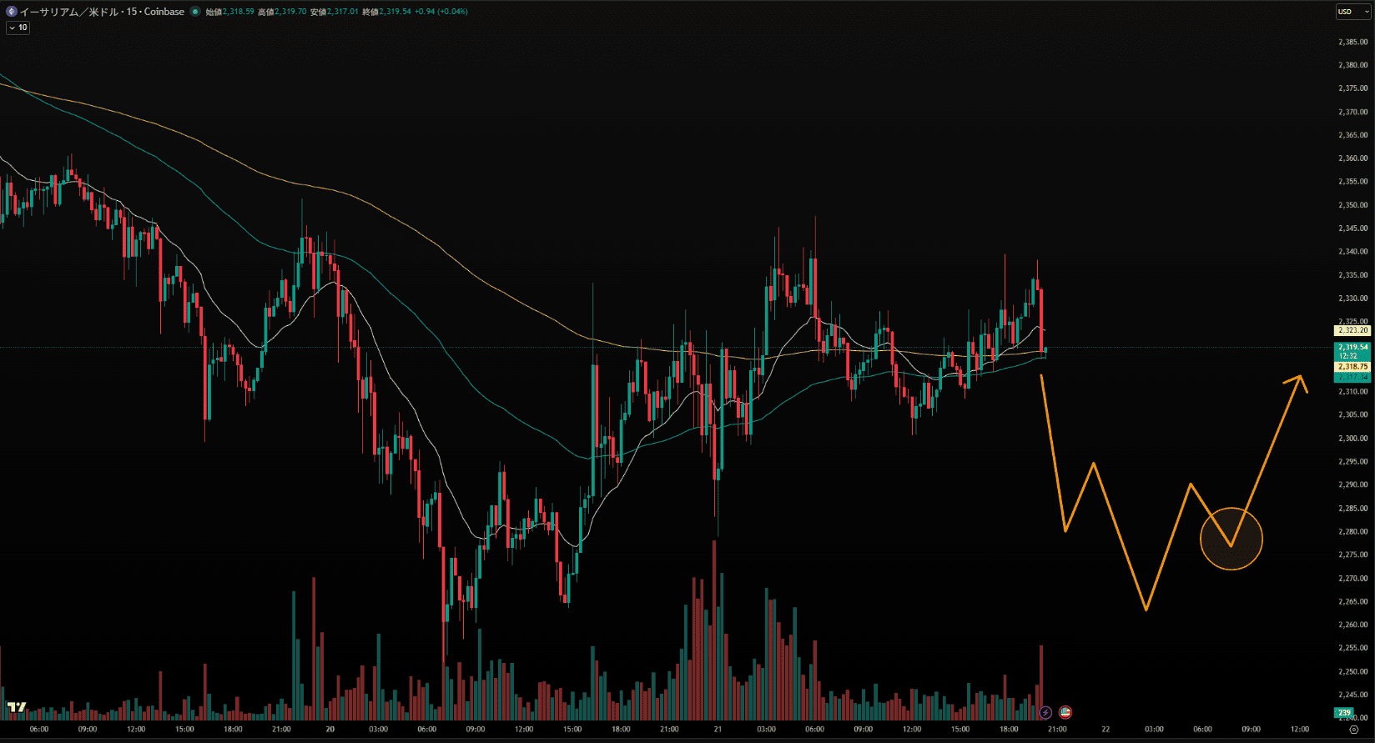Click the 2,323.20 white price label
1375x743 pixels.
tap(1352, 331)
